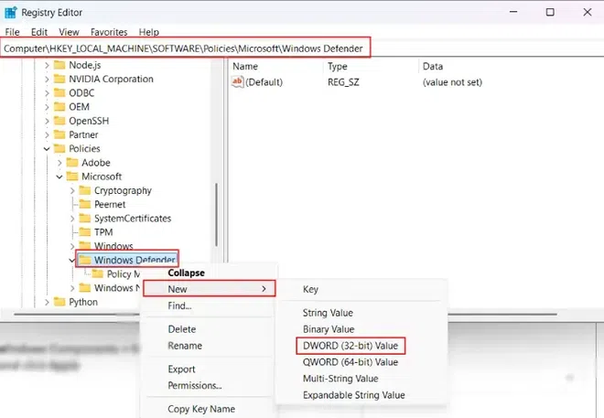Select the Peernet folder icon
Screen dimensions: 604x418
[x=85, y=204]
